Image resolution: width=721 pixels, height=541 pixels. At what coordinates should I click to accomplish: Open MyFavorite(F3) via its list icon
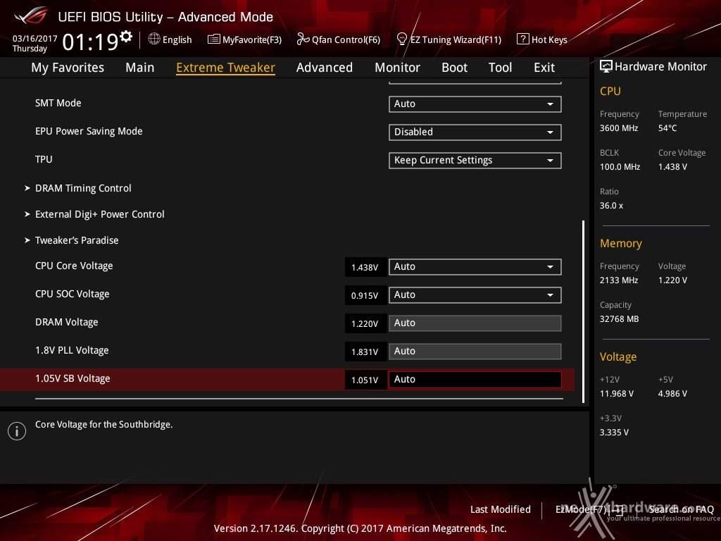(214, 39)
